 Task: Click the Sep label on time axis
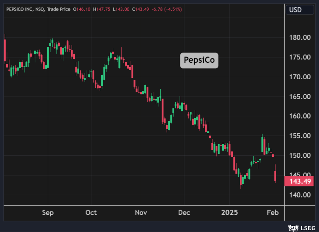tap(48, 213)
